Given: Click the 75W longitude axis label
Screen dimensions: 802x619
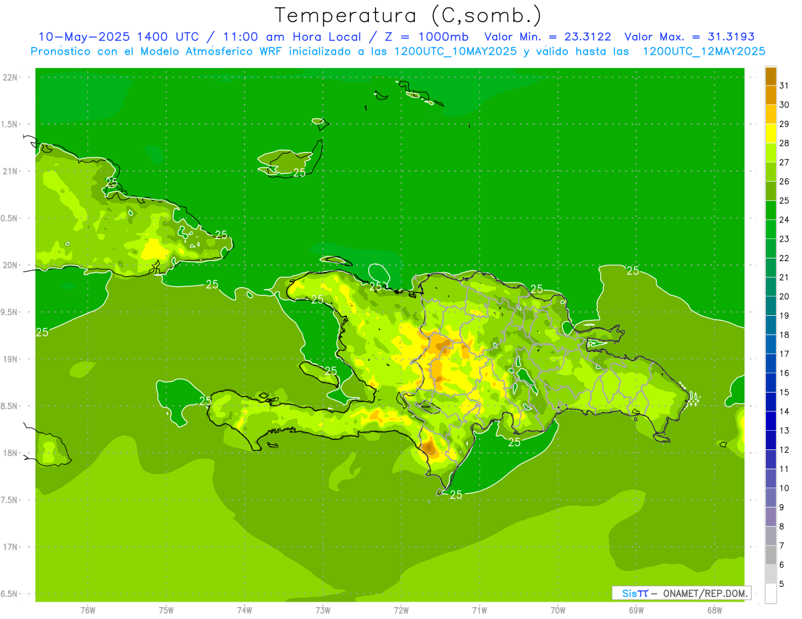Looking at the screenshot, I should 166,610.
